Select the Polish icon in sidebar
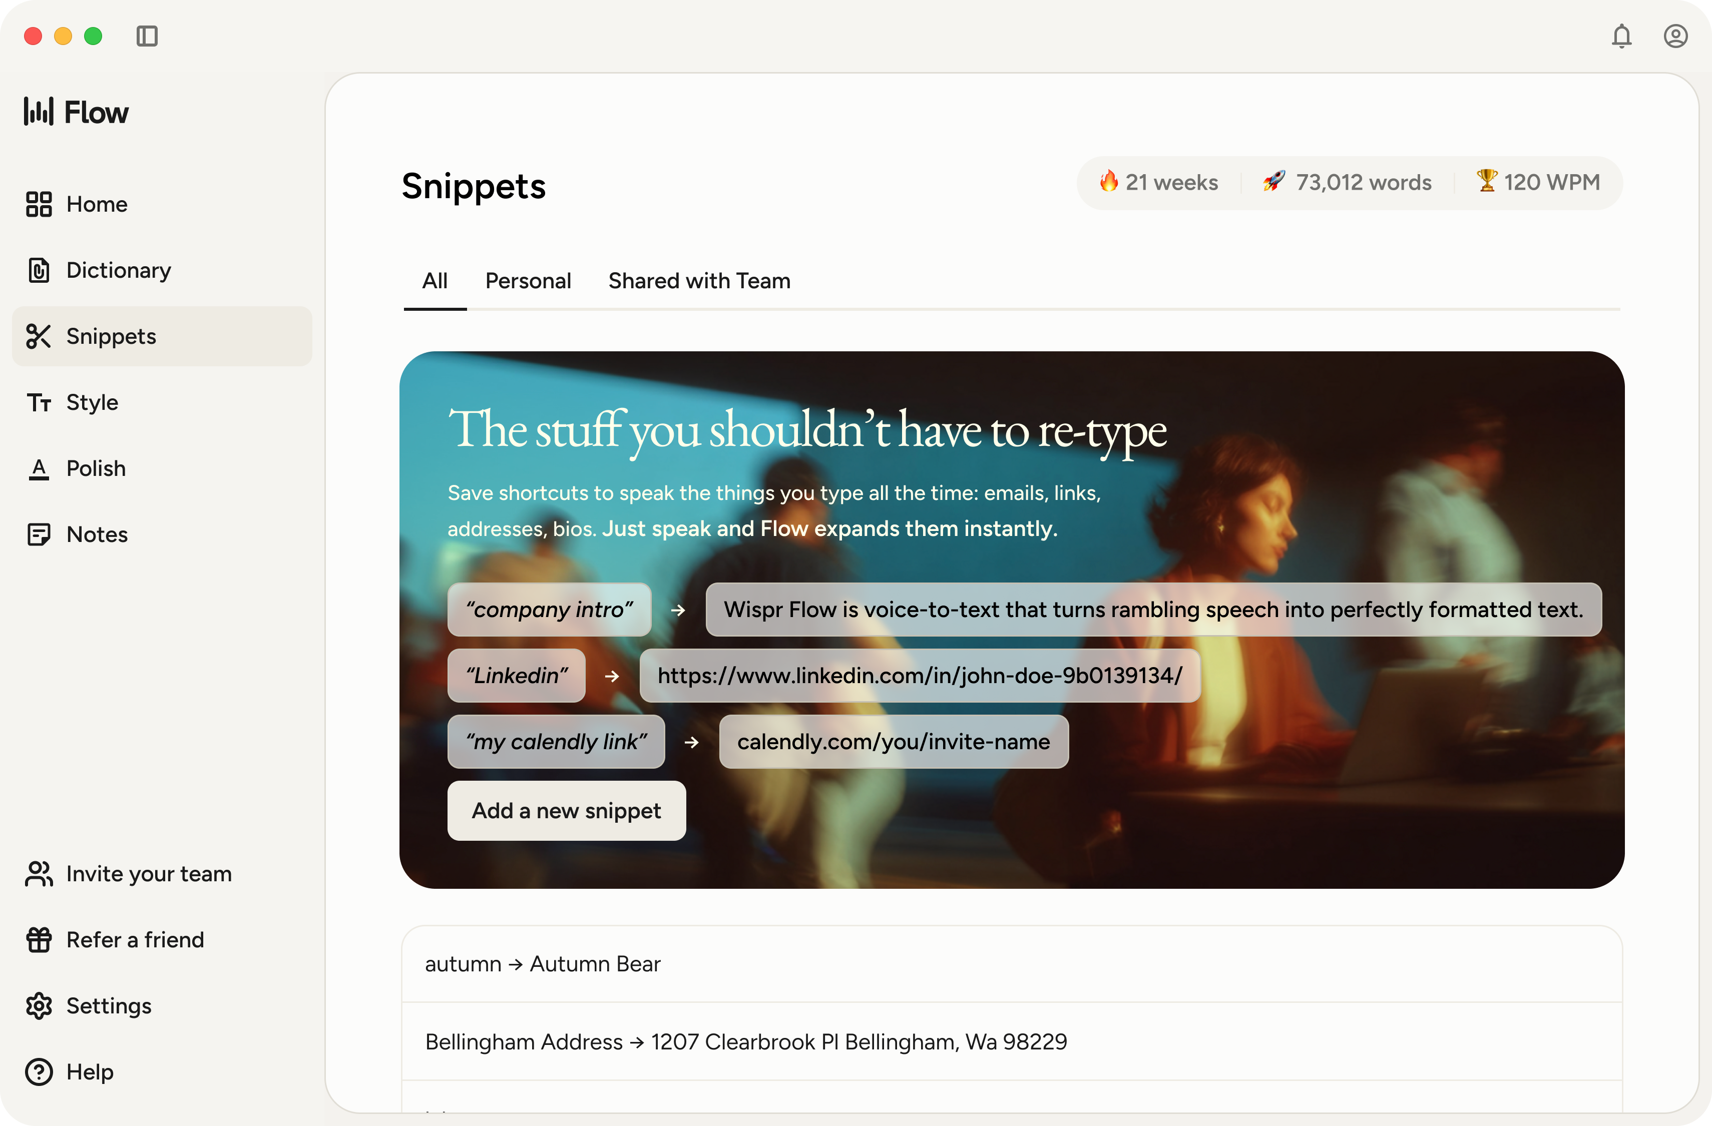The height and width of the screenshot is (1126, 1712). click(40, 468)
